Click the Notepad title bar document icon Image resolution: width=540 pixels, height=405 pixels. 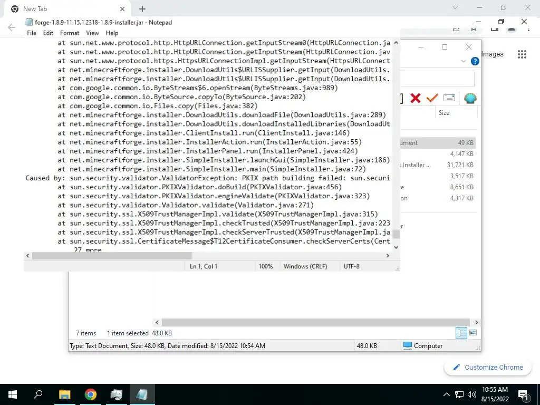(29, 22)
